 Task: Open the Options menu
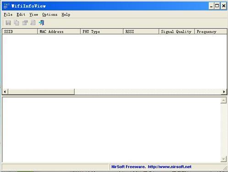[x=50, y=15]
